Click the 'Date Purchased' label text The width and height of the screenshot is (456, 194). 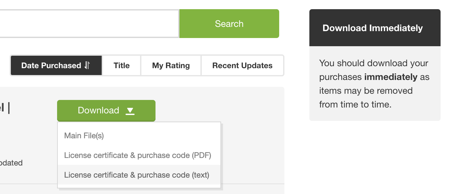(51, 66)
